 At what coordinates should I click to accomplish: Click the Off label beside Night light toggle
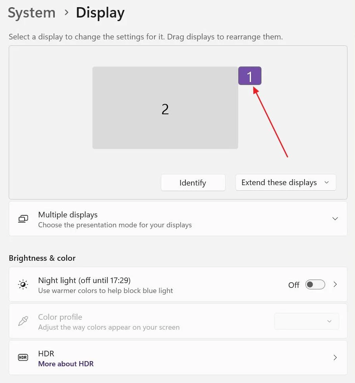coord(293,285)
